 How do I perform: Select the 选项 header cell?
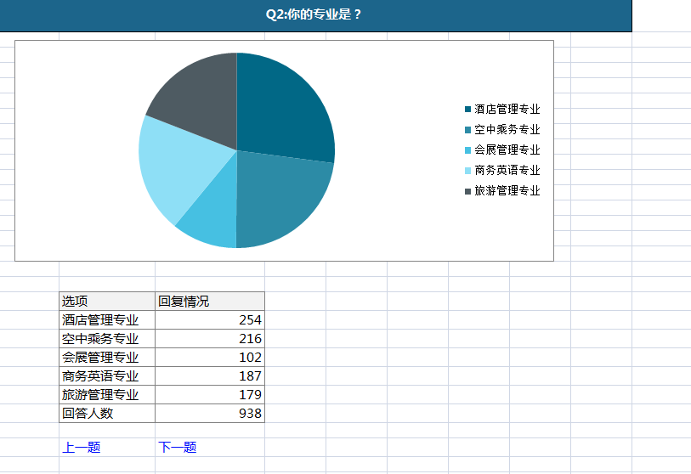pyautogui.click(x=107, y=301)
